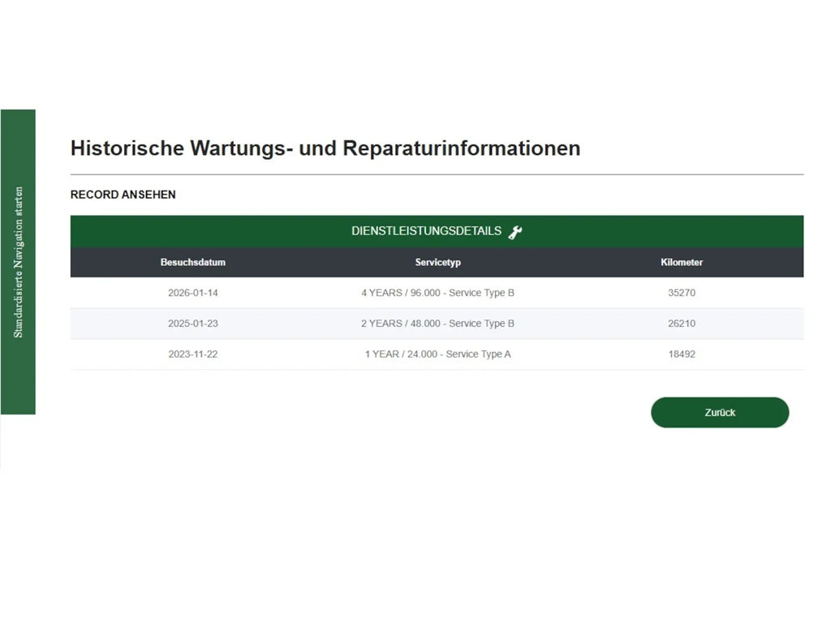Click Reparaturinformationen in the page title
831x623 pixels.
pyautogui.click(x=461, y=148)
